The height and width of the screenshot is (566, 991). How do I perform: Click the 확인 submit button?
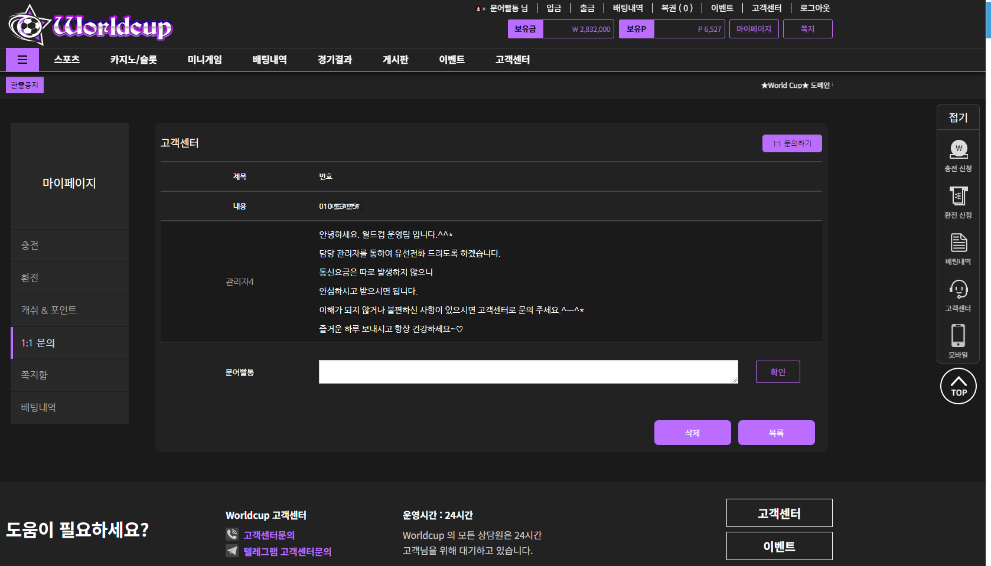(x=777, y=372)
